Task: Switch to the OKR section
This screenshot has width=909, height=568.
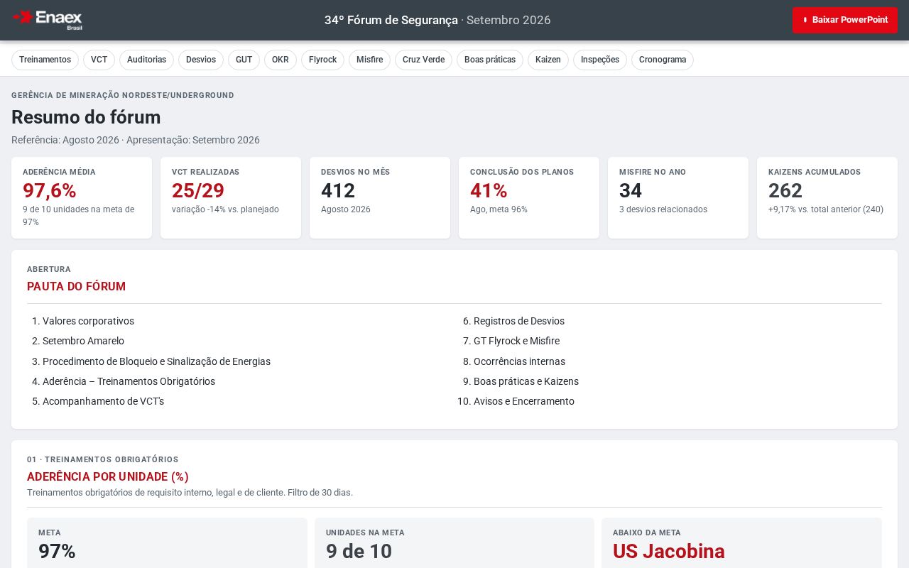Action: click(281, 60)
